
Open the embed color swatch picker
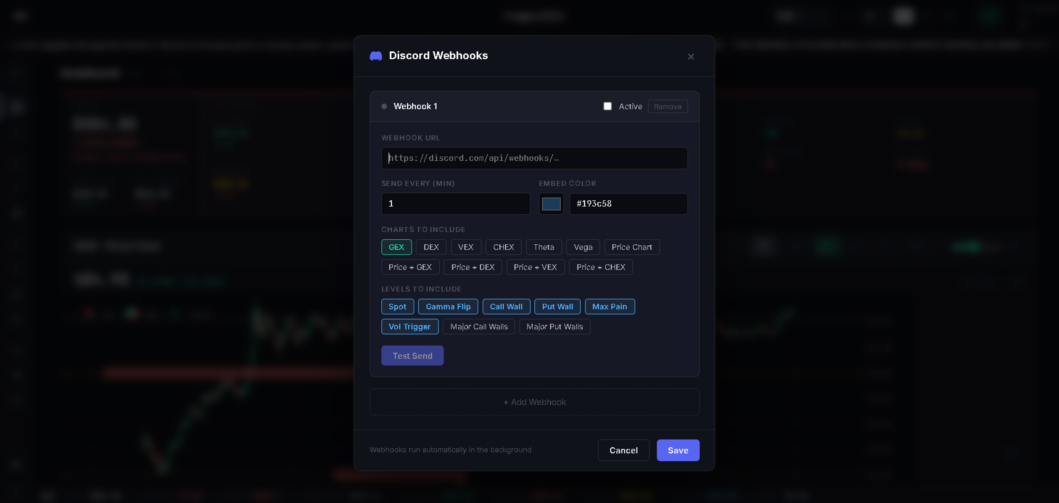tap(551, 203)
